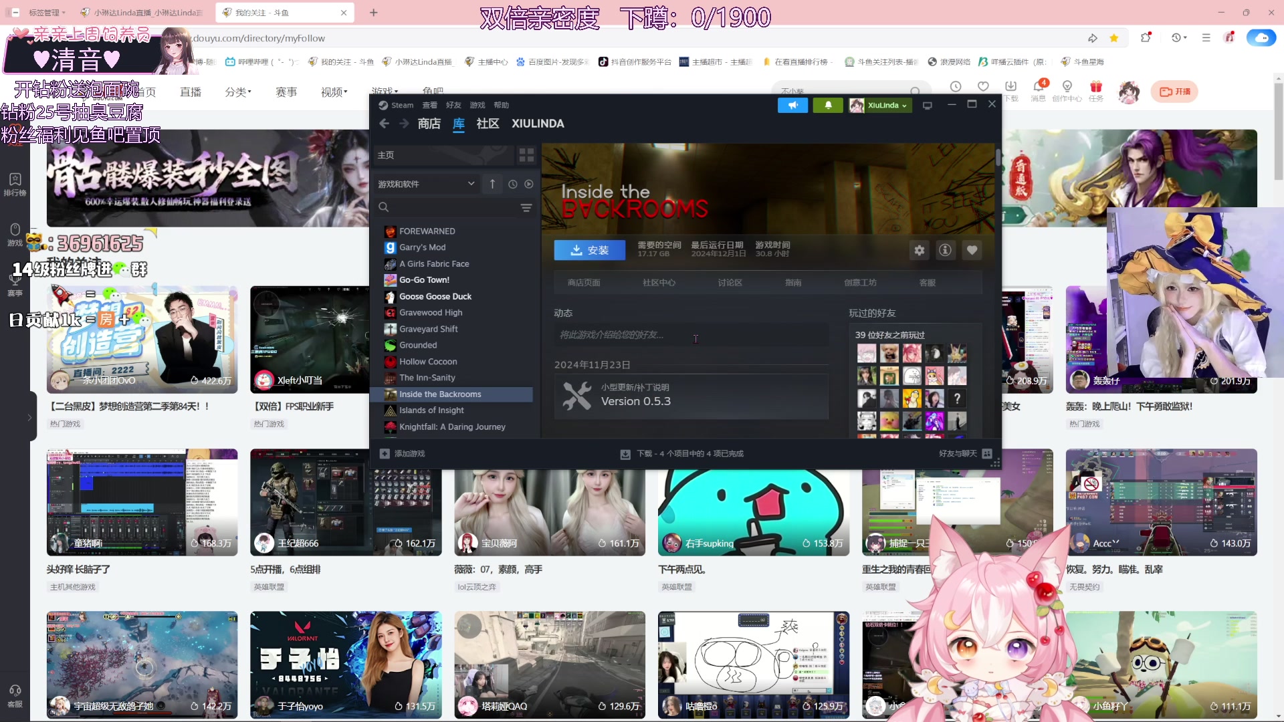Open the downloads status in Steam footer
The width and height of the screenshot is (1284, 722).
tap(681, 453)
